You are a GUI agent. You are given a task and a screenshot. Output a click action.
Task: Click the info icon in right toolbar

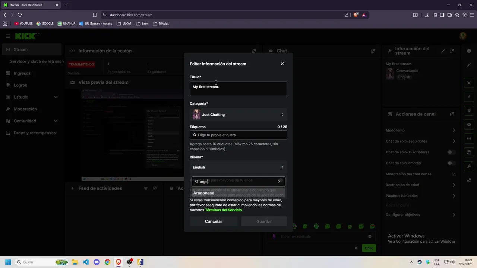[469, 51]
